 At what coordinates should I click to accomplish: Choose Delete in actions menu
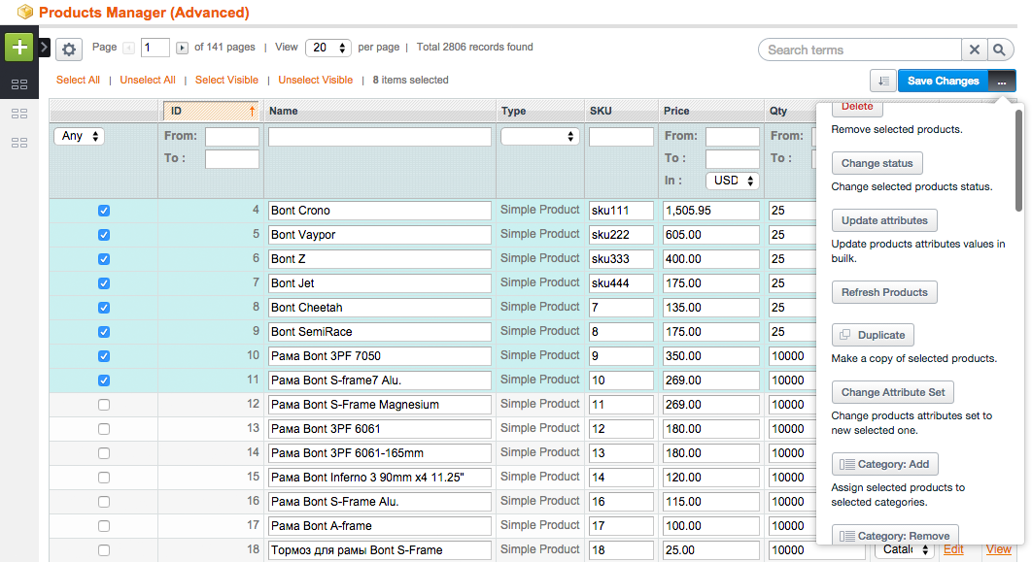857,107
